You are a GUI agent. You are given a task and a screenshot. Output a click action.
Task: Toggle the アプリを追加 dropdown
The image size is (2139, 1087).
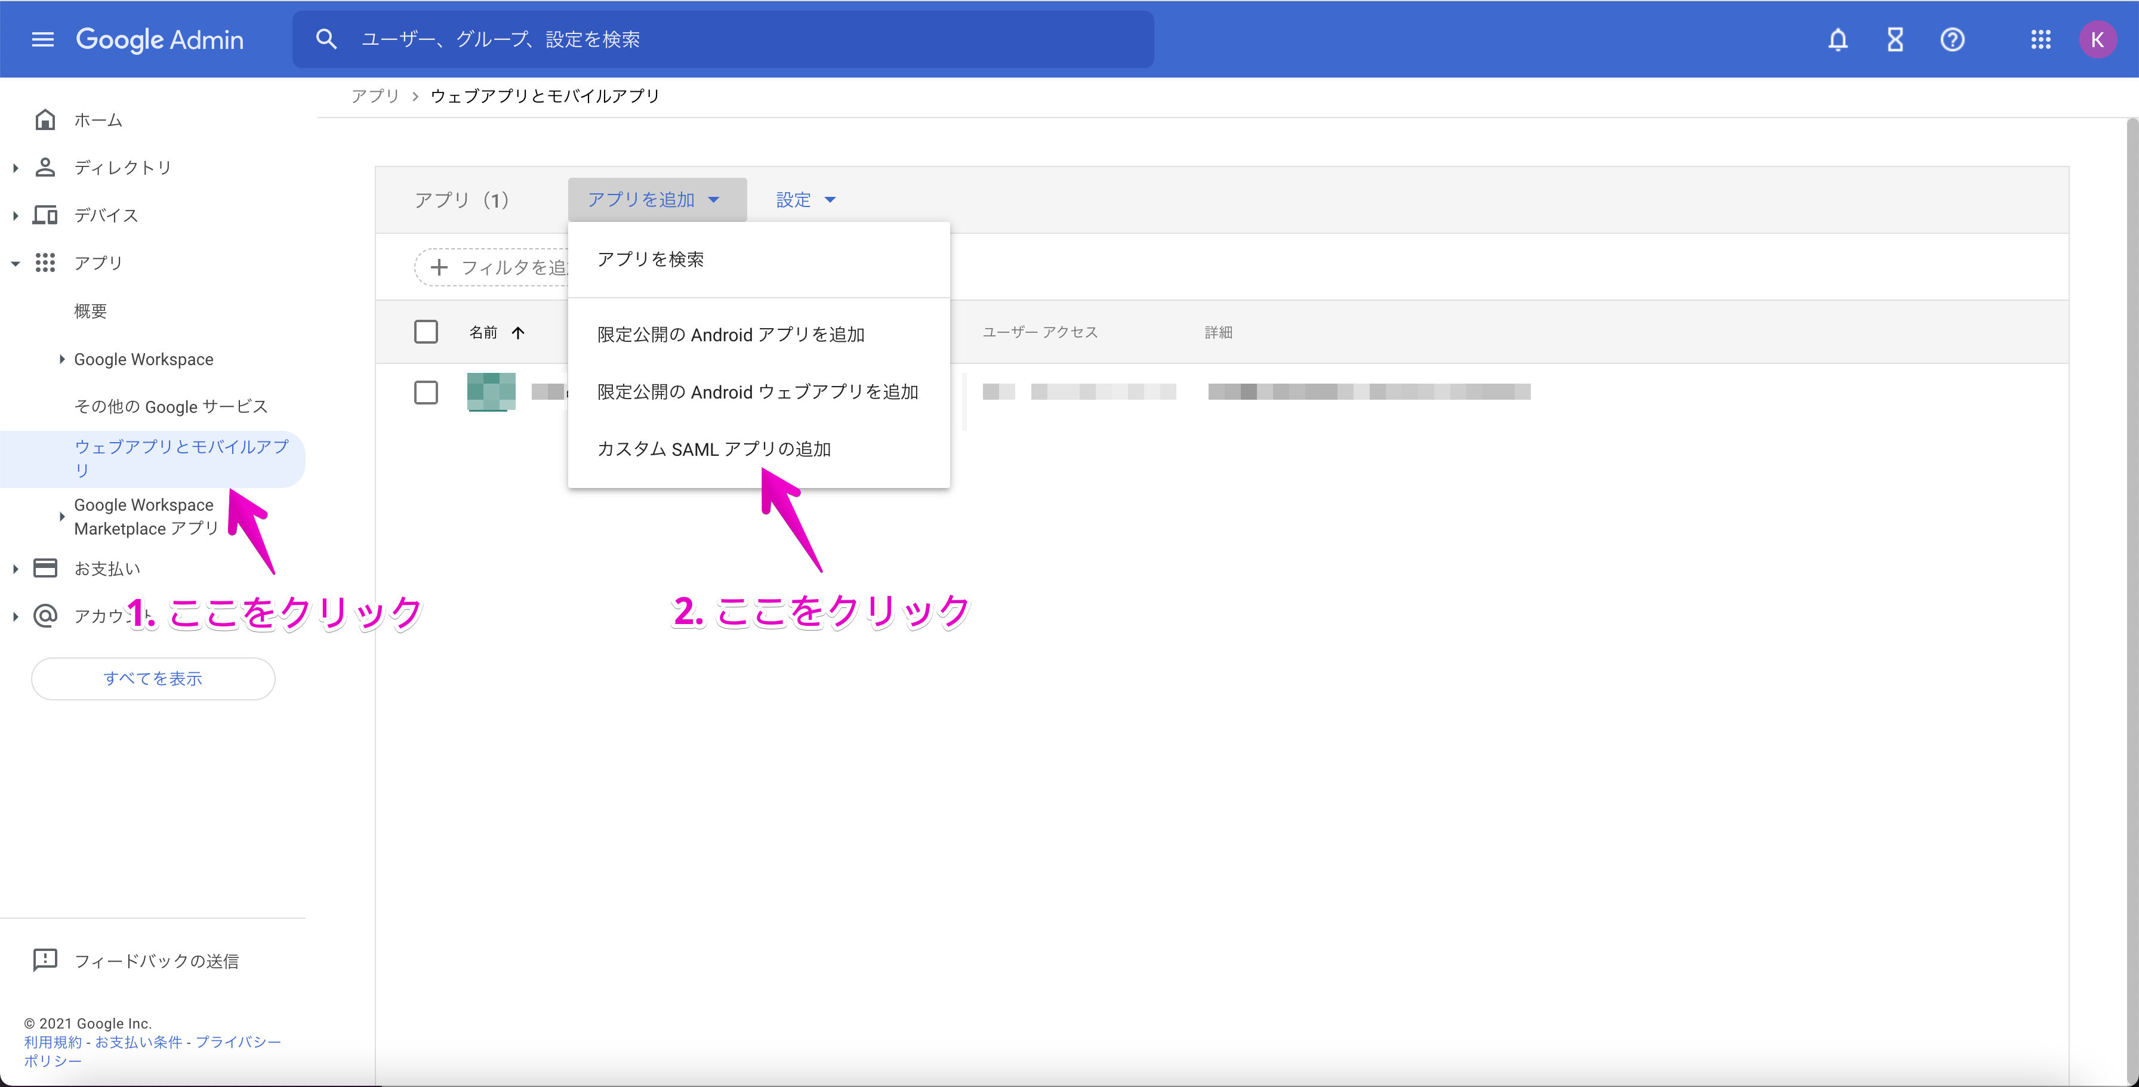(x=657, y=200)
